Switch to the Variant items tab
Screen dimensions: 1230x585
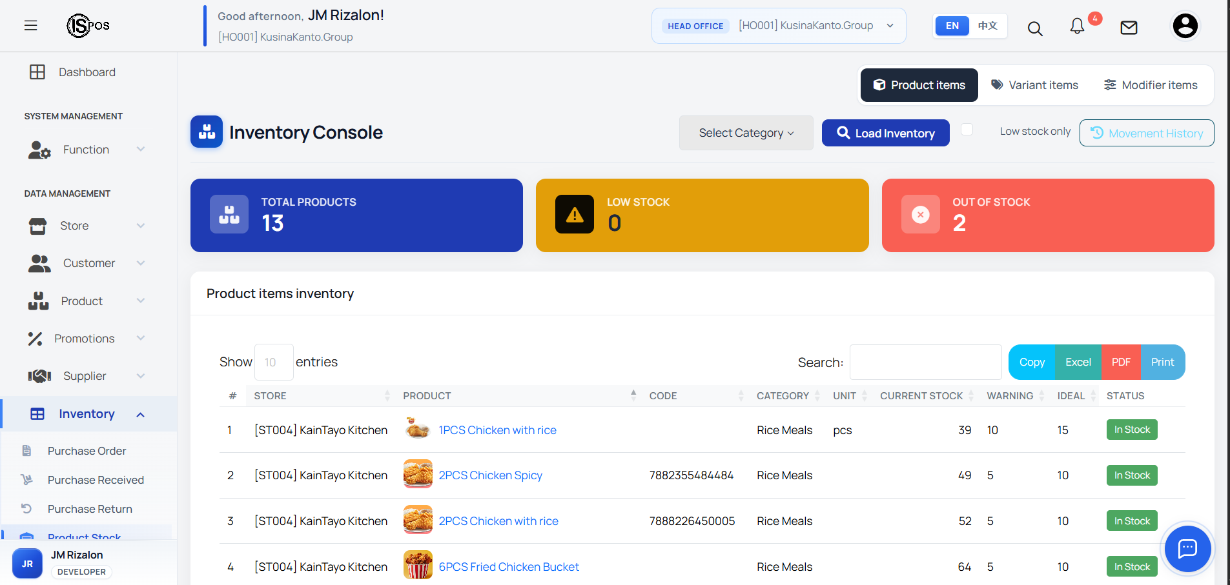[1034, 85]
